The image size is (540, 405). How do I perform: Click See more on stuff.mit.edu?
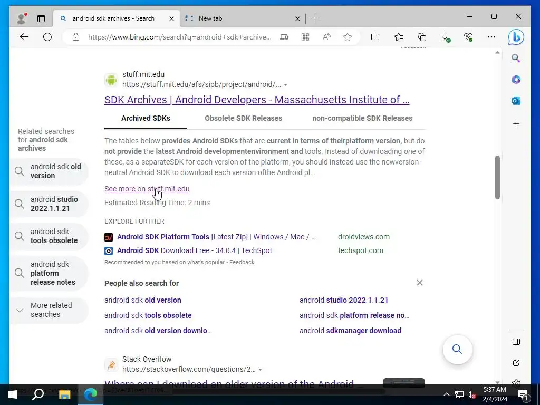pyautogui.click(x=147, y=189)
